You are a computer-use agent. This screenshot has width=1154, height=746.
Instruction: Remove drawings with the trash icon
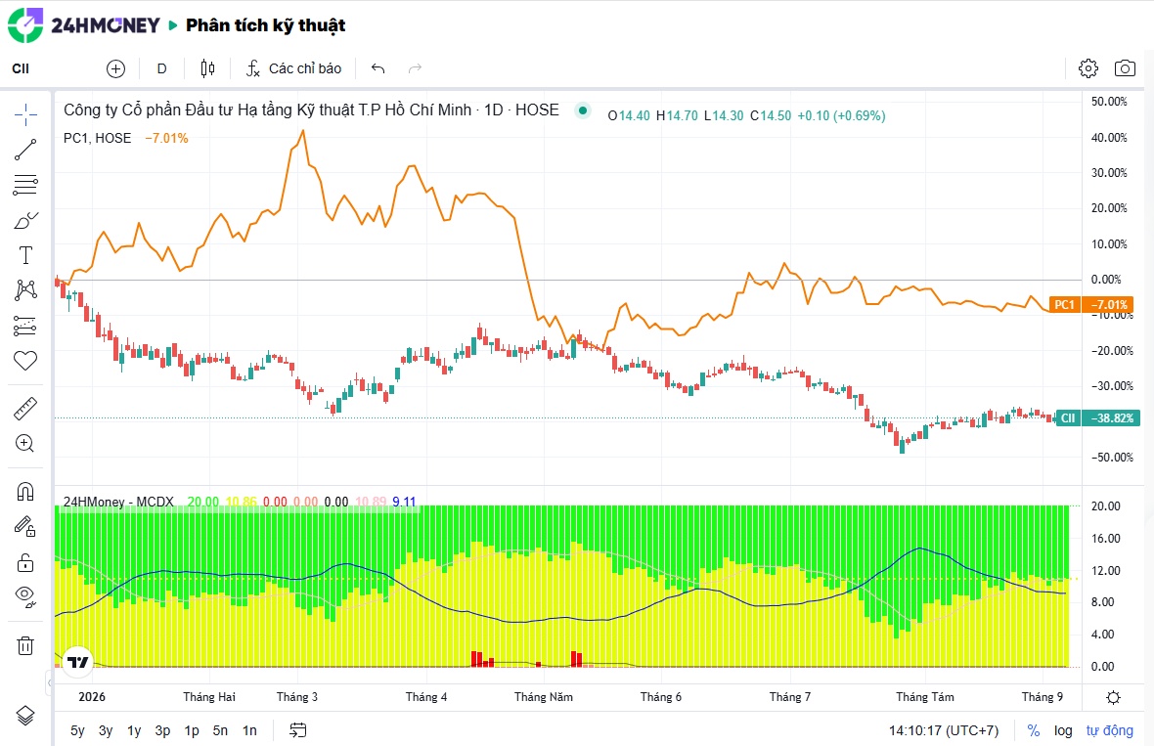click(25, 646)
